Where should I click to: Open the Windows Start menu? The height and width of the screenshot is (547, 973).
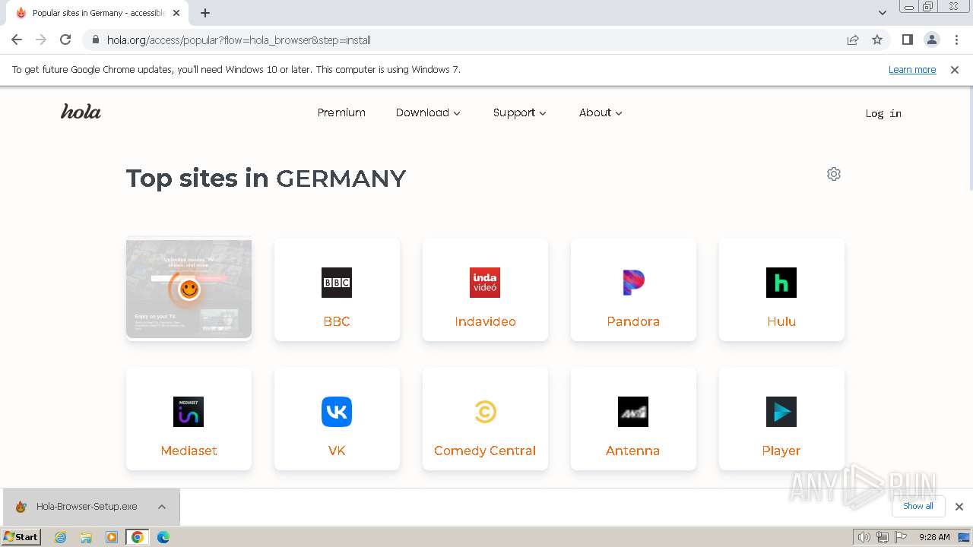pos(21,537)
